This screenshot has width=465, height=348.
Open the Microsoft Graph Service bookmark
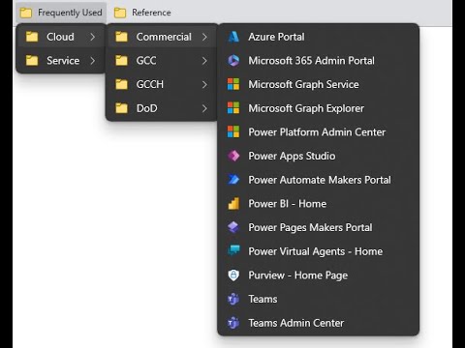coord(319,84)
